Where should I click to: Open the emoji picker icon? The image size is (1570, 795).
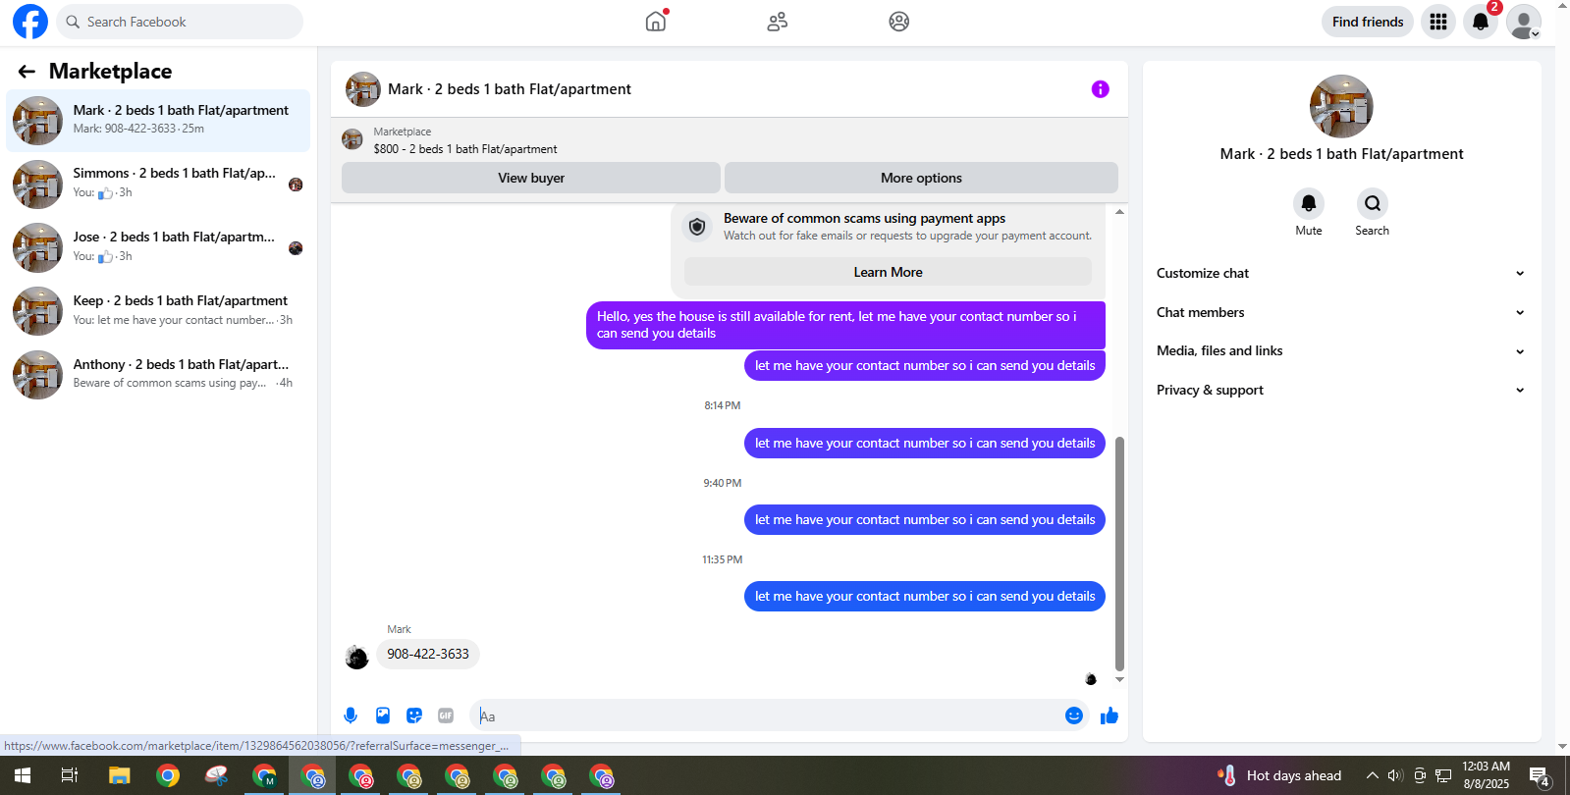(x=1074, y=715)
